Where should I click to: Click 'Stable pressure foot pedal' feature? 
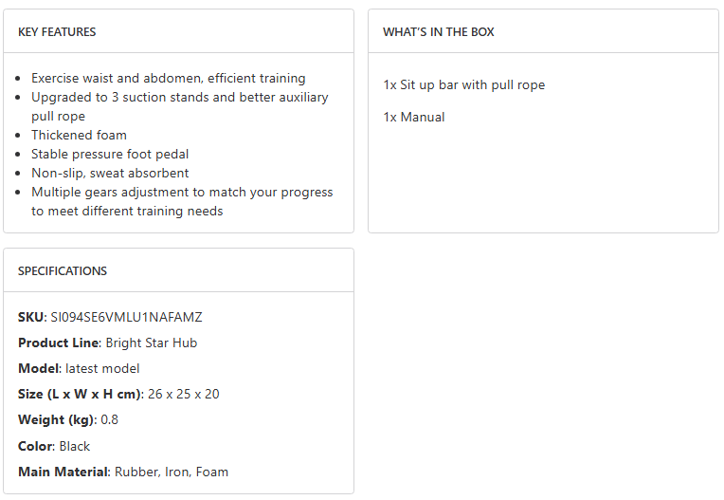click(x=110, y=155)
